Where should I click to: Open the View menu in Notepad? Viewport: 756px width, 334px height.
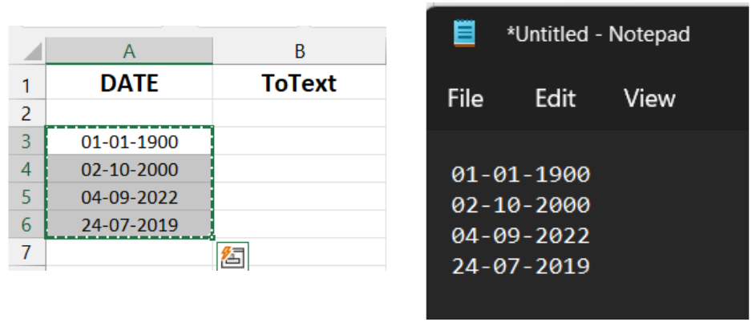pyautogui.click(x=649, y=99)
